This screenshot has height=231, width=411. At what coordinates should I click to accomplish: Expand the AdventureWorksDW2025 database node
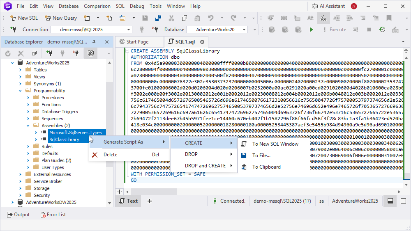pyautogui.click(x=12, y=202)
